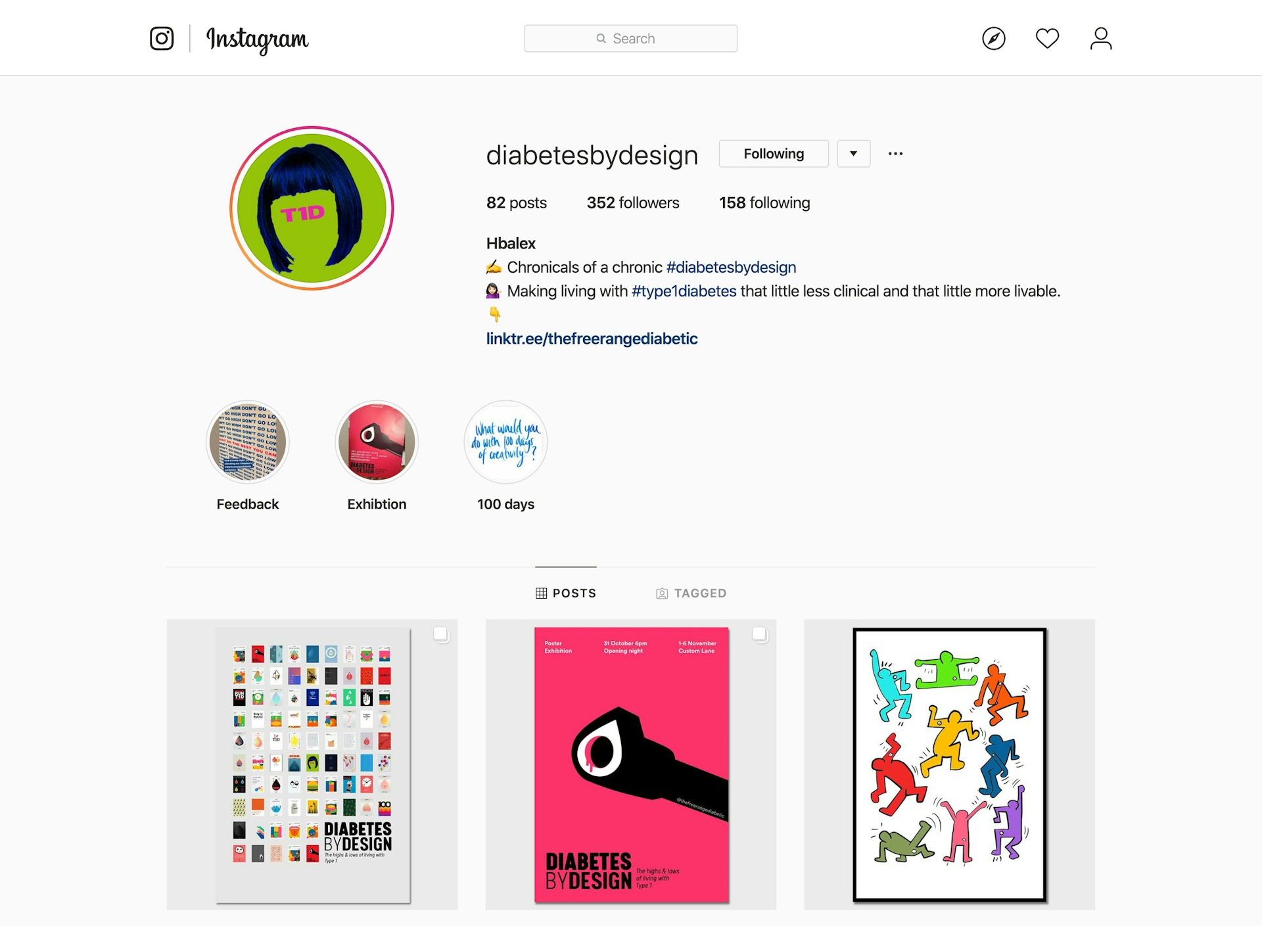1262x926 pixels.
Task: Open the Exhibtion story highlight
Action: coord(377,442)
